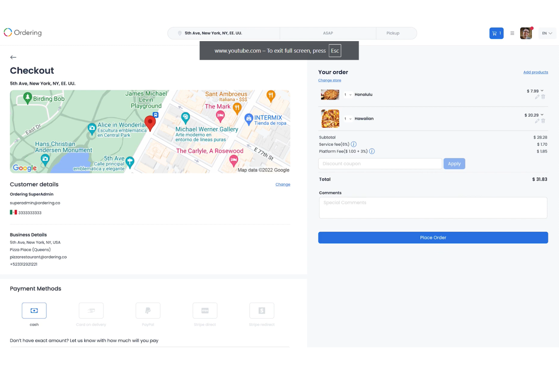
Task: Delete the Honolulu item using trash icon
Action: pyautogui.click(x=543, y=97)
